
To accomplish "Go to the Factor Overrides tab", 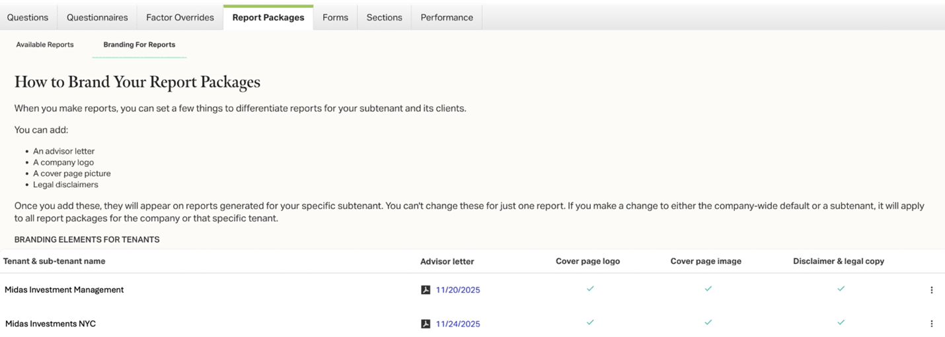I will pos(180,18).
